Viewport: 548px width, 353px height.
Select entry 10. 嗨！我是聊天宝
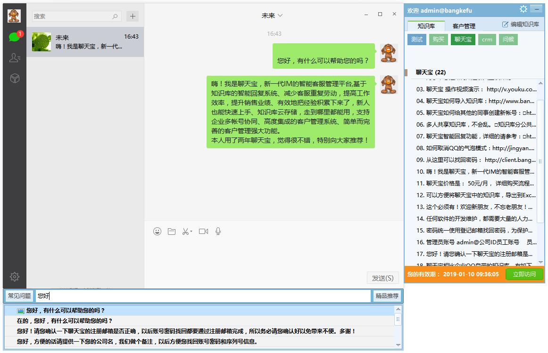[476, 172]
